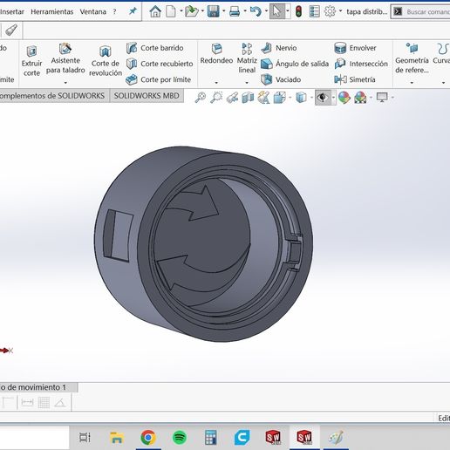Select the Matriz lineal pattern tool

(247, 58)
